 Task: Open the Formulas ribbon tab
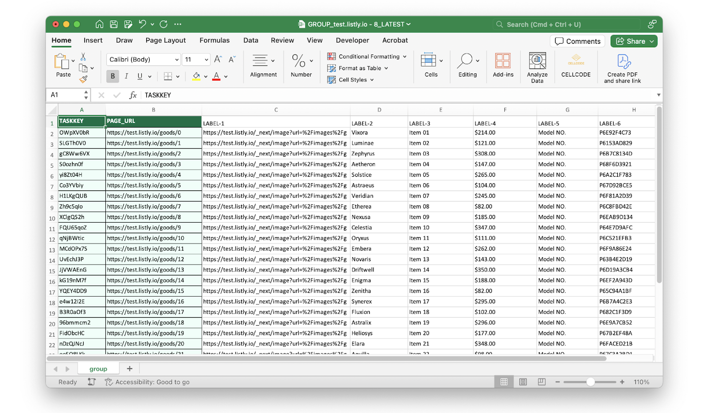click(214, 40)
